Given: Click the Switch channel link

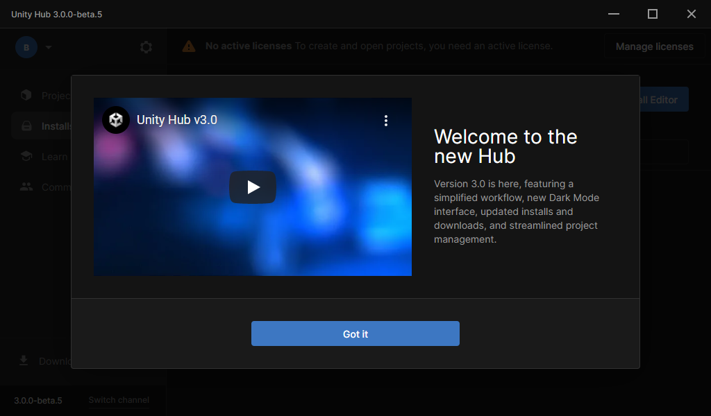Looking at the screenshot, I should coord(119,400).
